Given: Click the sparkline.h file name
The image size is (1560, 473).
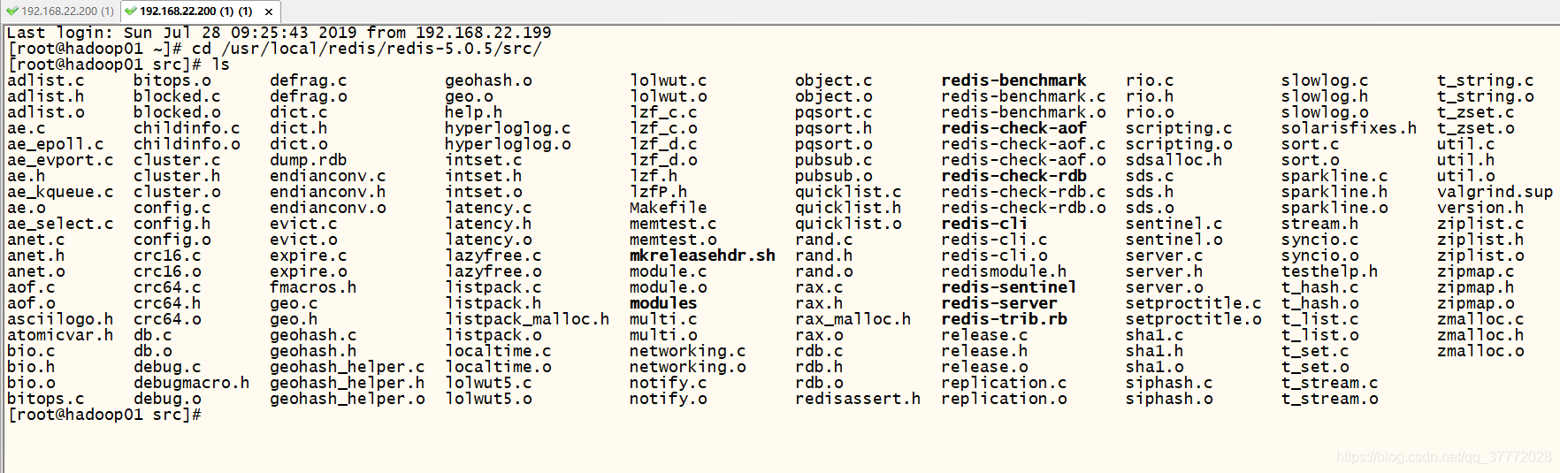Looking at the screenshot, I should tap(1334, 192).
